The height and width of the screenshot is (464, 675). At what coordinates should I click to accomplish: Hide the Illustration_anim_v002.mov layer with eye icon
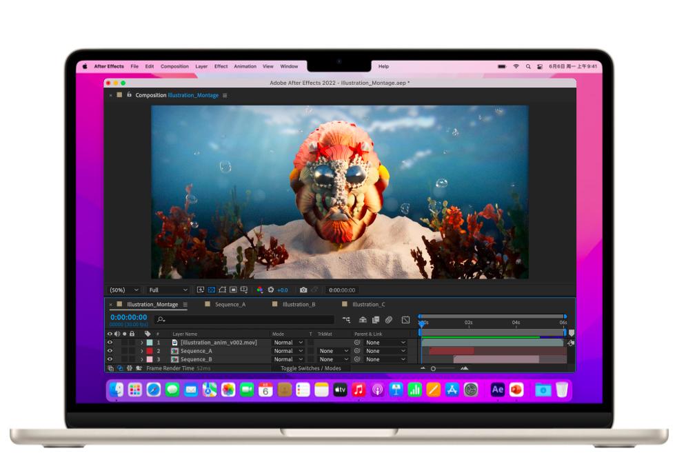click(110, 342)
